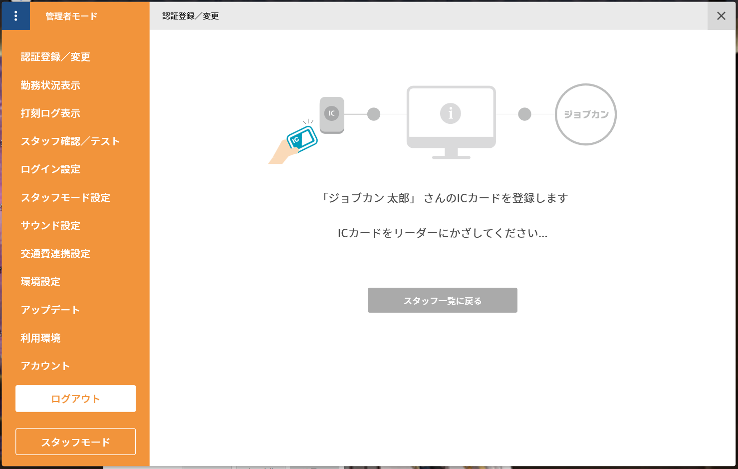
Task: Select 勤務状況表示 menu item
Action: pos(50,85)
